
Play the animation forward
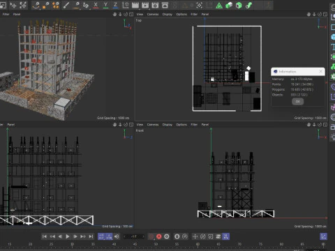click(x=68, y=236)
